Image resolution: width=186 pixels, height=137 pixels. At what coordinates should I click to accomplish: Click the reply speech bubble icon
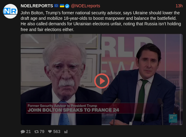pos(23,132)
